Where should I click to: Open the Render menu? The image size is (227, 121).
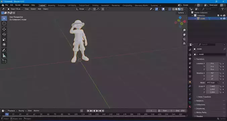(x=18, y=5)
